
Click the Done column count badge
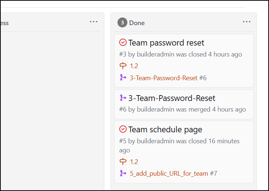[122, 23]
